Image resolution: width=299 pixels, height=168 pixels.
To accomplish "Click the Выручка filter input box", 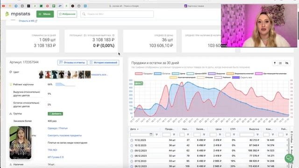I will click(x=247, y=135).
